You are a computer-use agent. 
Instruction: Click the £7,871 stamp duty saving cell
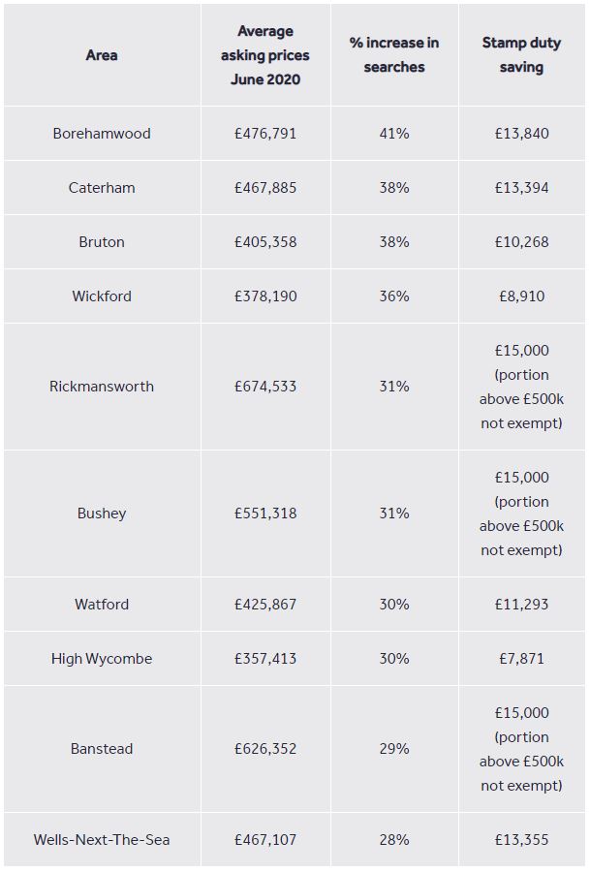(x=521, y=659)
